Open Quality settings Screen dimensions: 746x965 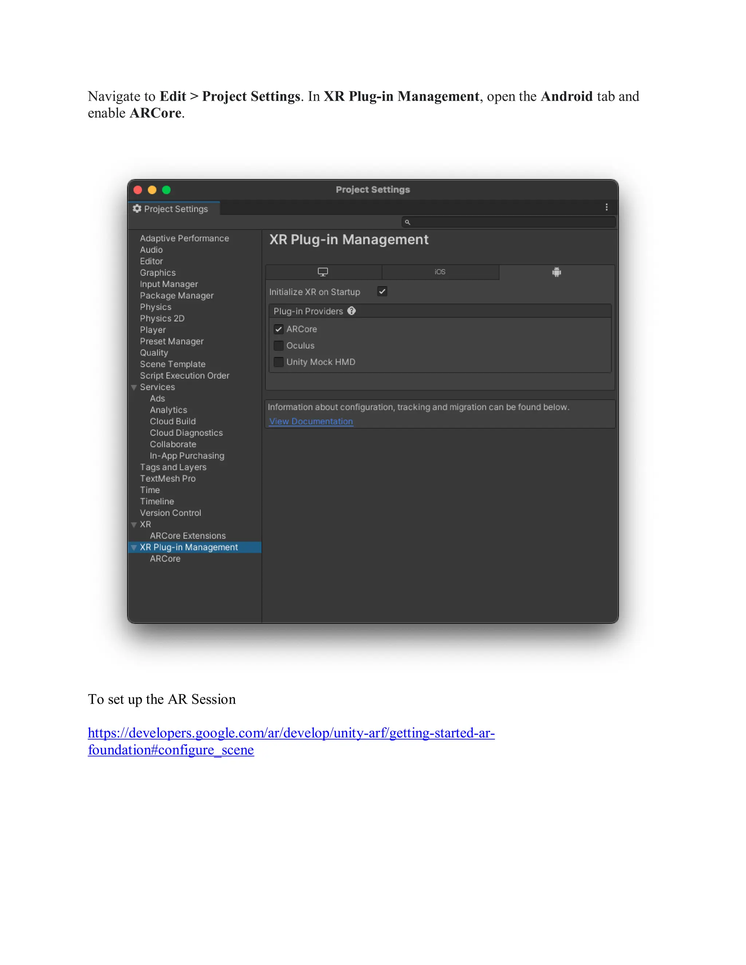coord(154,353)
